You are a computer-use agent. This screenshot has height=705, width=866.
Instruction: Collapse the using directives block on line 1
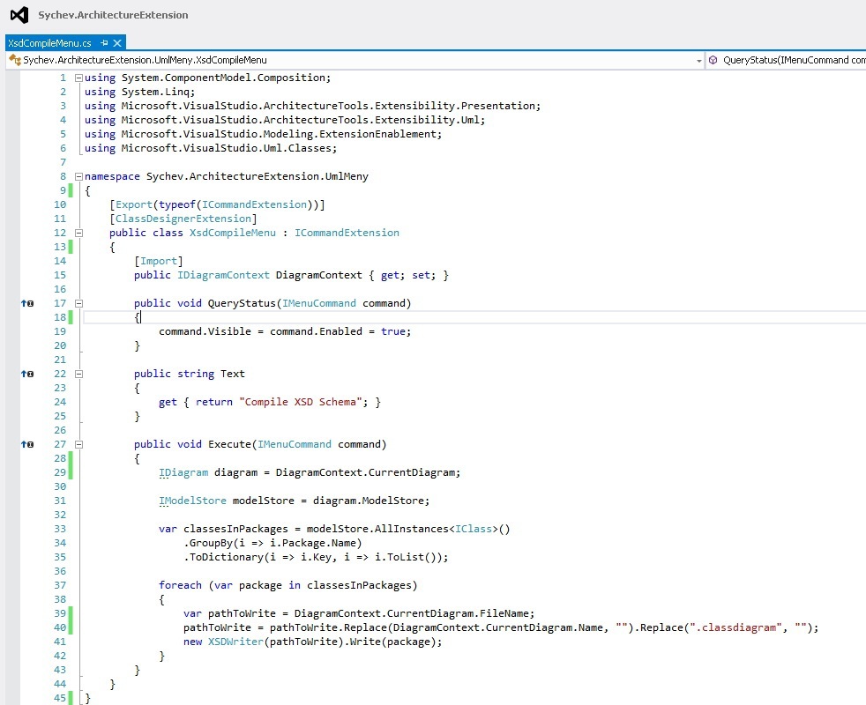point(78,77)
